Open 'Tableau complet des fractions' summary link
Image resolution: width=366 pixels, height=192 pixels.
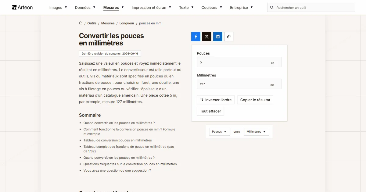[128, 149]
